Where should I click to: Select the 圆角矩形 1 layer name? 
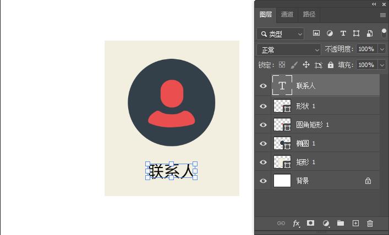pos(313,125)
